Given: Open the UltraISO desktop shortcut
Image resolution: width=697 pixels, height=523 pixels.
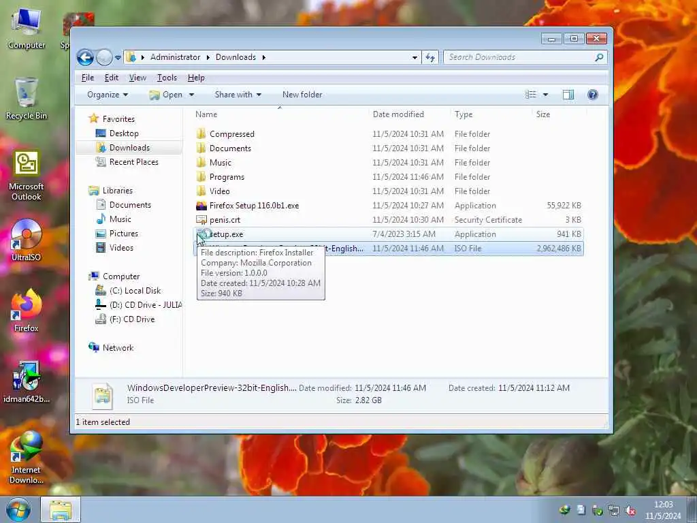Looking at the screenshot, I should 27,240.
